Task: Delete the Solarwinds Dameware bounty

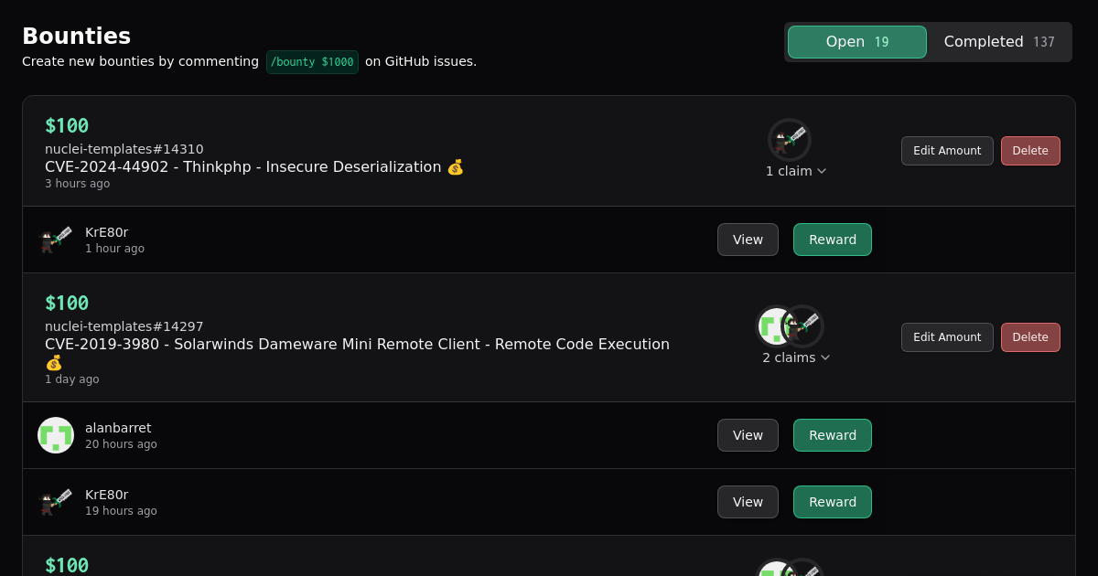Action: tap(1030, 337)
